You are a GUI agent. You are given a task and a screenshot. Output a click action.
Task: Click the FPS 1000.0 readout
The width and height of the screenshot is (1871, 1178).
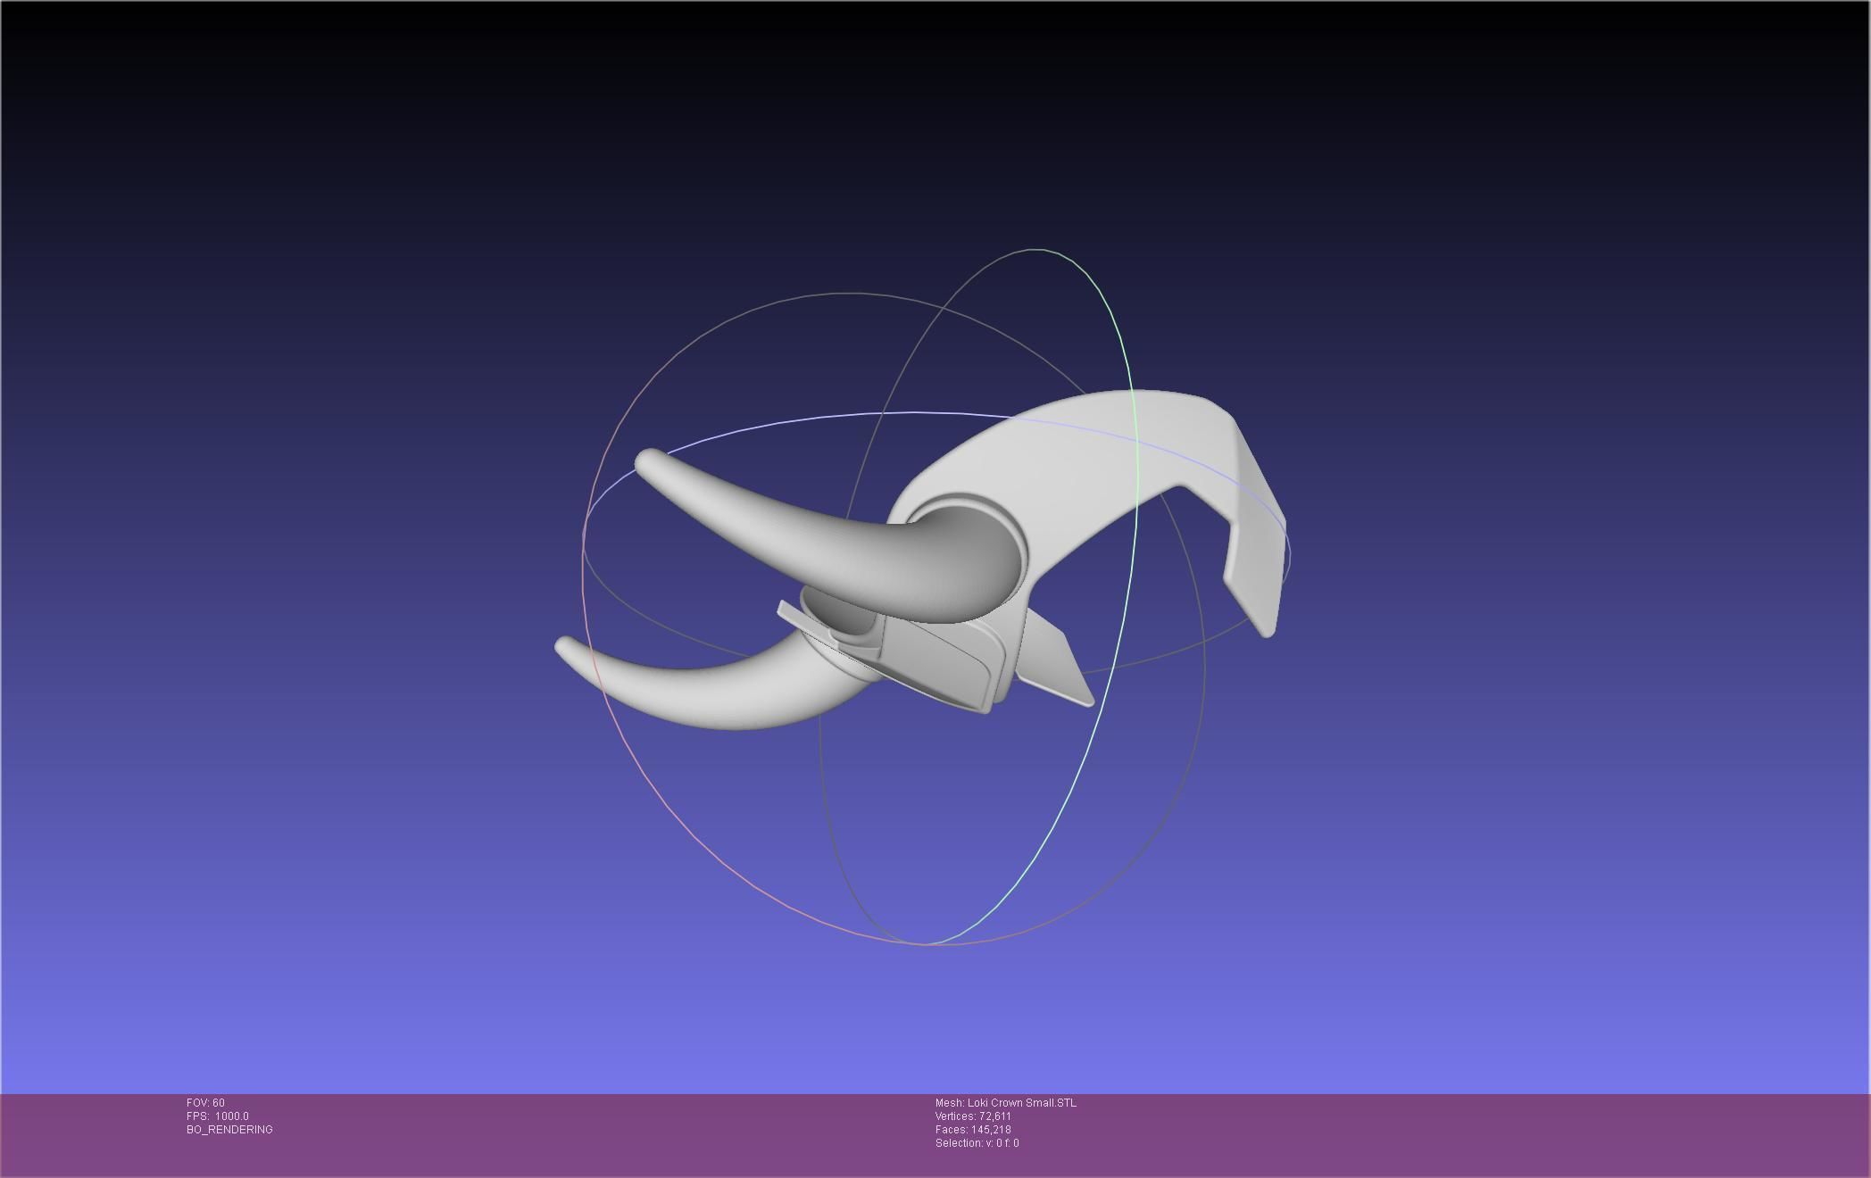(x=218, y=1116)
